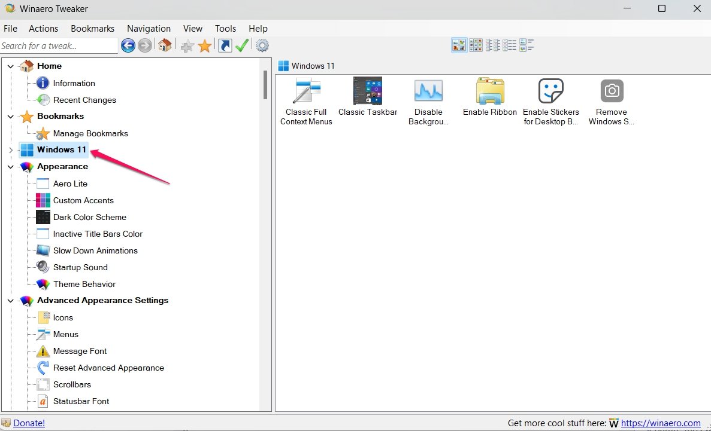Select Reset Advanced Appearance item
Viewport: 711px width, 431px height.
click(108, 368)
